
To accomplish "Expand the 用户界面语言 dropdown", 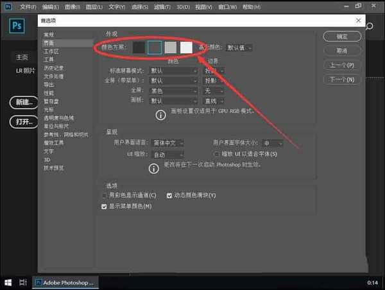I will tap(168, 143).
